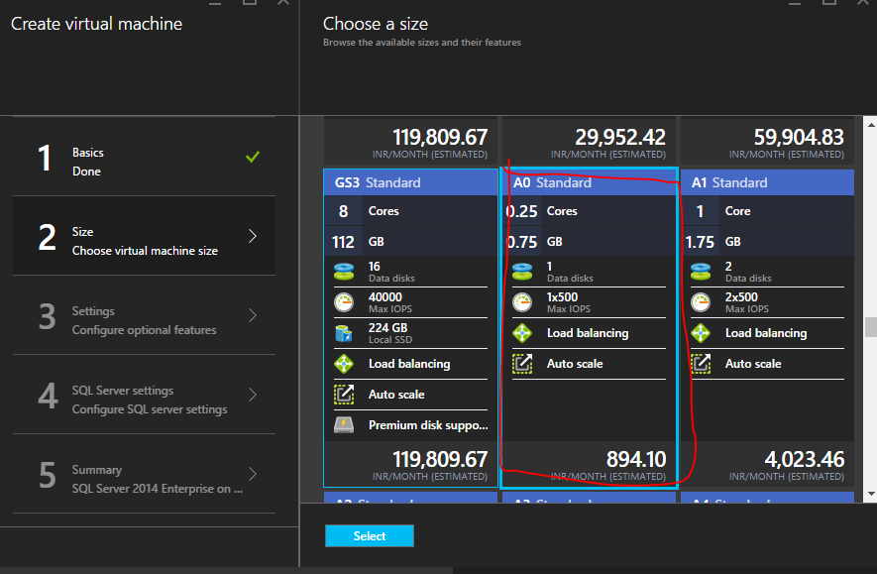Click 'Browse the available sizes and their features'
The width and height of the screenshot is (877, 574).
click(x=422, y=43)
